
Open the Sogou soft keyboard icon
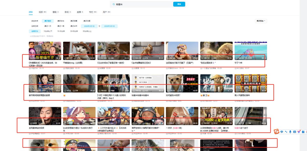[x=295, y=132]
